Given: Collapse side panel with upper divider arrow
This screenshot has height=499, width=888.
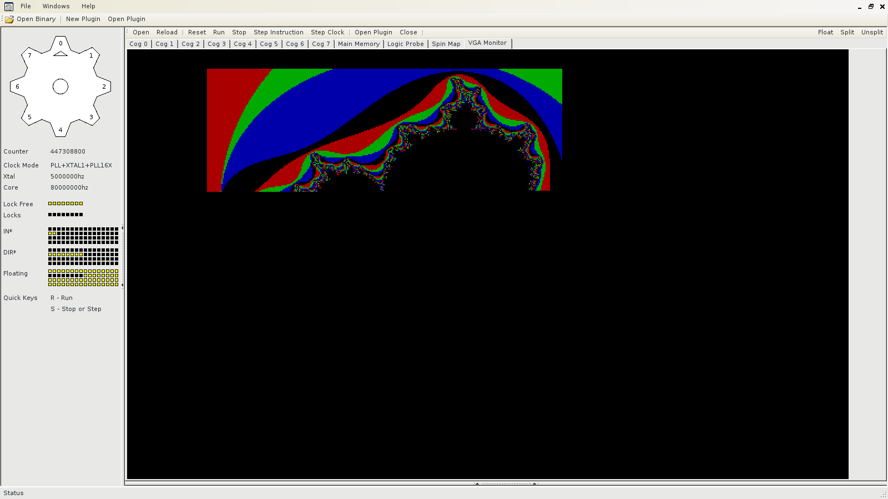Looking at the screenshot, I should [122, 228].
